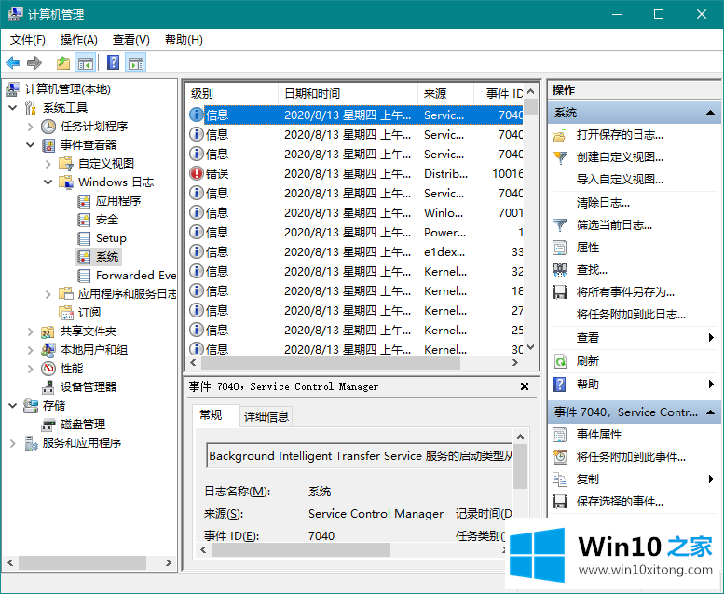This screenshot has height=594, width=724.
Task: Click the event properties icon
Action: (560, 435)
